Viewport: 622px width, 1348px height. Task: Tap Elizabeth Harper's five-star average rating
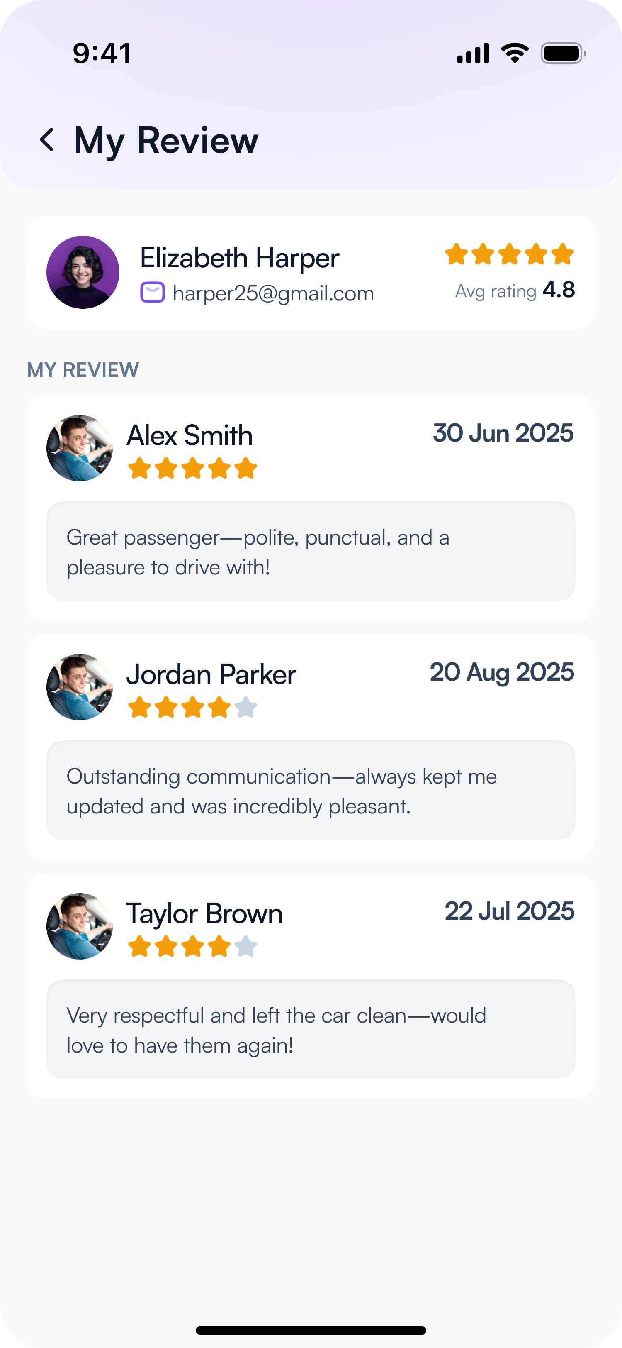(x=509, y=254)
